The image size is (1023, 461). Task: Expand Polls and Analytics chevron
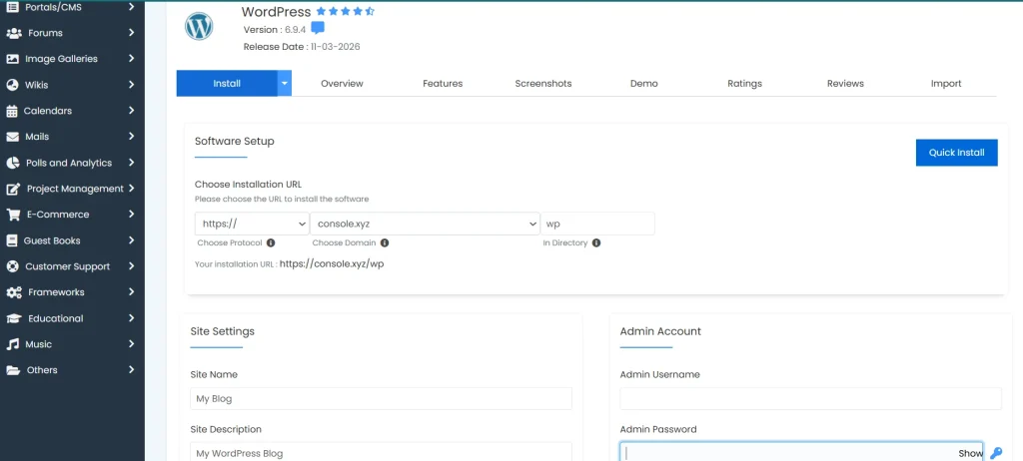pos(132,163)
